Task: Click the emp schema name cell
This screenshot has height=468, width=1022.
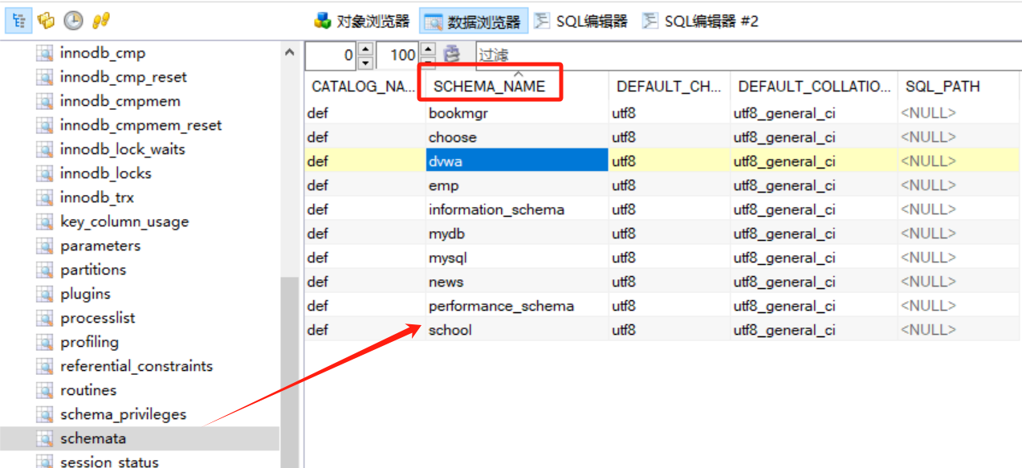Action: (x=517, y=185)
